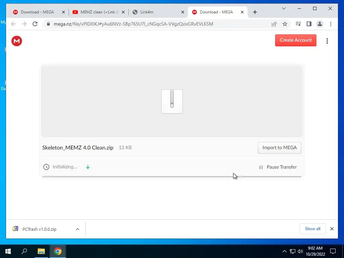Open the Windows Start menu
Image resolution: width=344 pixels, height=258 pixels.
click(x=8, y=251)
